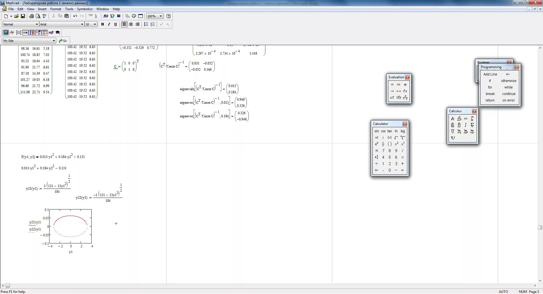Viewport: 543px width, 294px height.
Task: Click the Go button
Action: [x=63, y=41]
